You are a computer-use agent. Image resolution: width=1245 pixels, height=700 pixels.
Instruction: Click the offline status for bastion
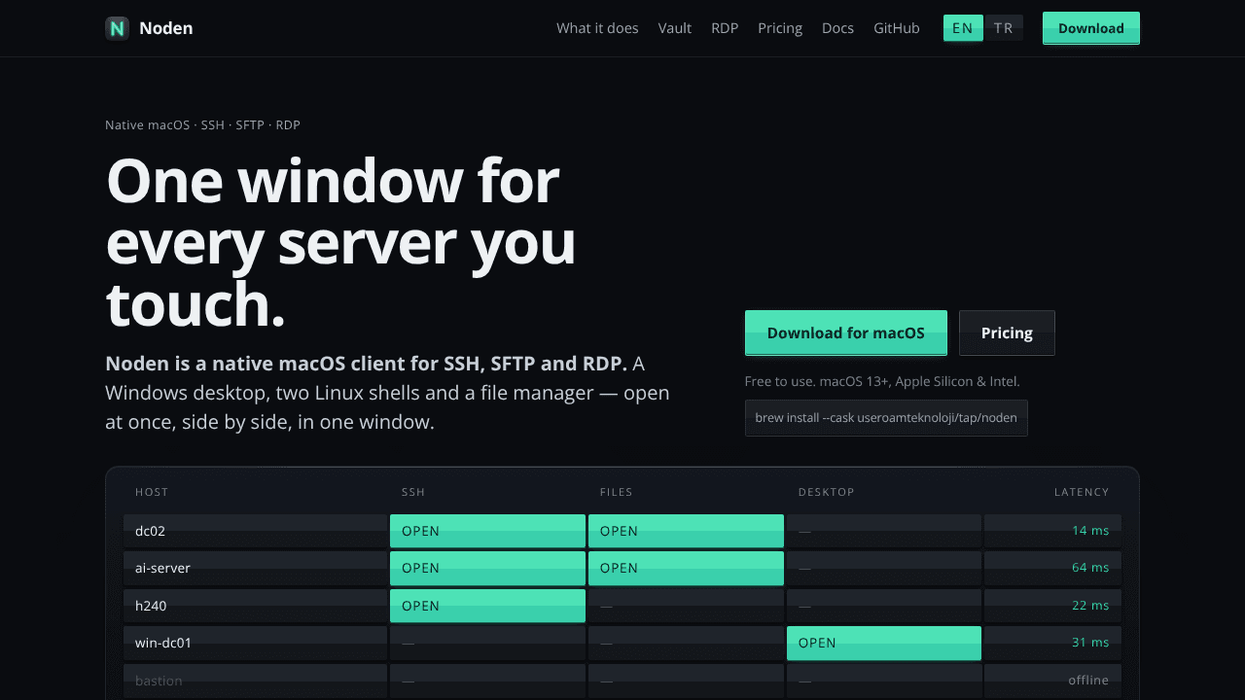pos(1088,681)
